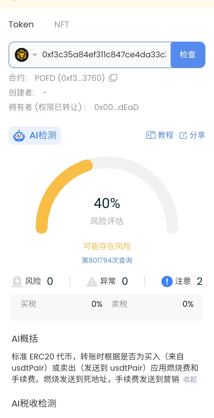This screenshot has width=214, height=418.
Task: Click the AI robot icon
Action: click(19, 136)
